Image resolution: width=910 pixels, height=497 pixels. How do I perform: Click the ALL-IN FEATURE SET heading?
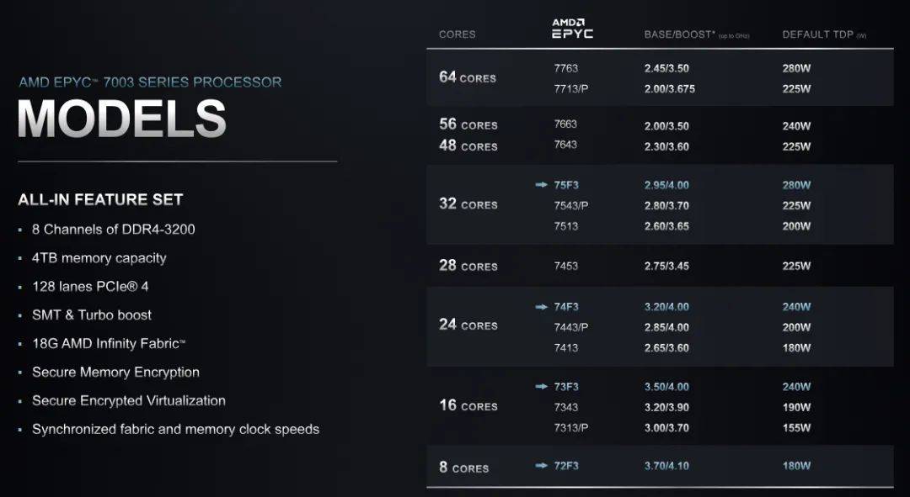[100, 199]
